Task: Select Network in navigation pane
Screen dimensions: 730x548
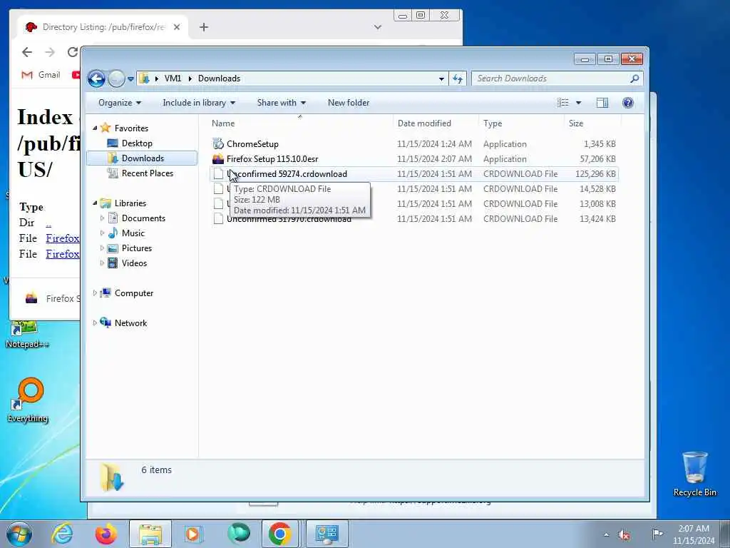Action: [x=130, y=323]
